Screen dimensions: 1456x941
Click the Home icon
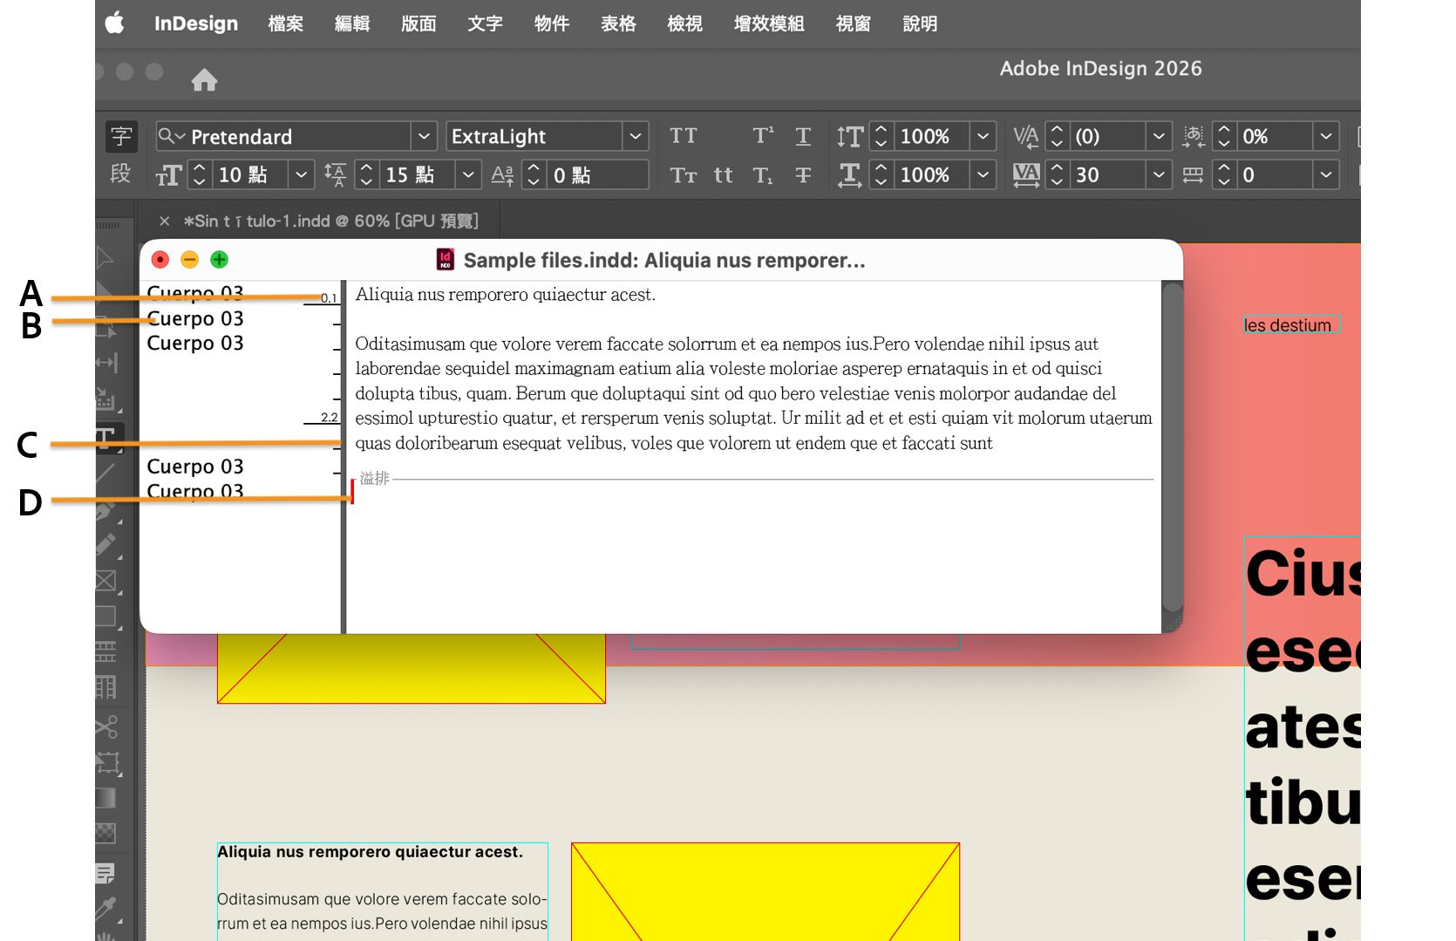[204, 80]
